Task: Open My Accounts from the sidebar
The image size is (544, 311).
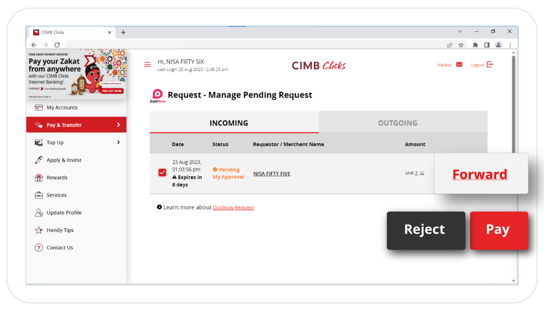Action: point(62,108)
